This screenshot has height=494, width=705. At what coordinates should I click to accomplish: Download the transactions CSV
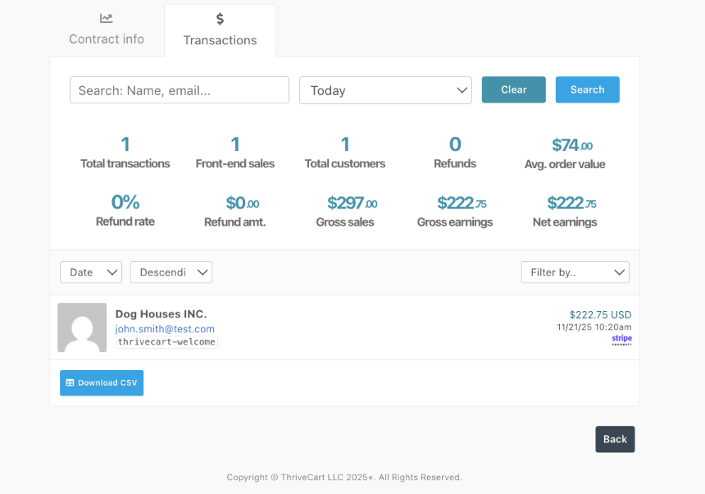pos(102,383)
